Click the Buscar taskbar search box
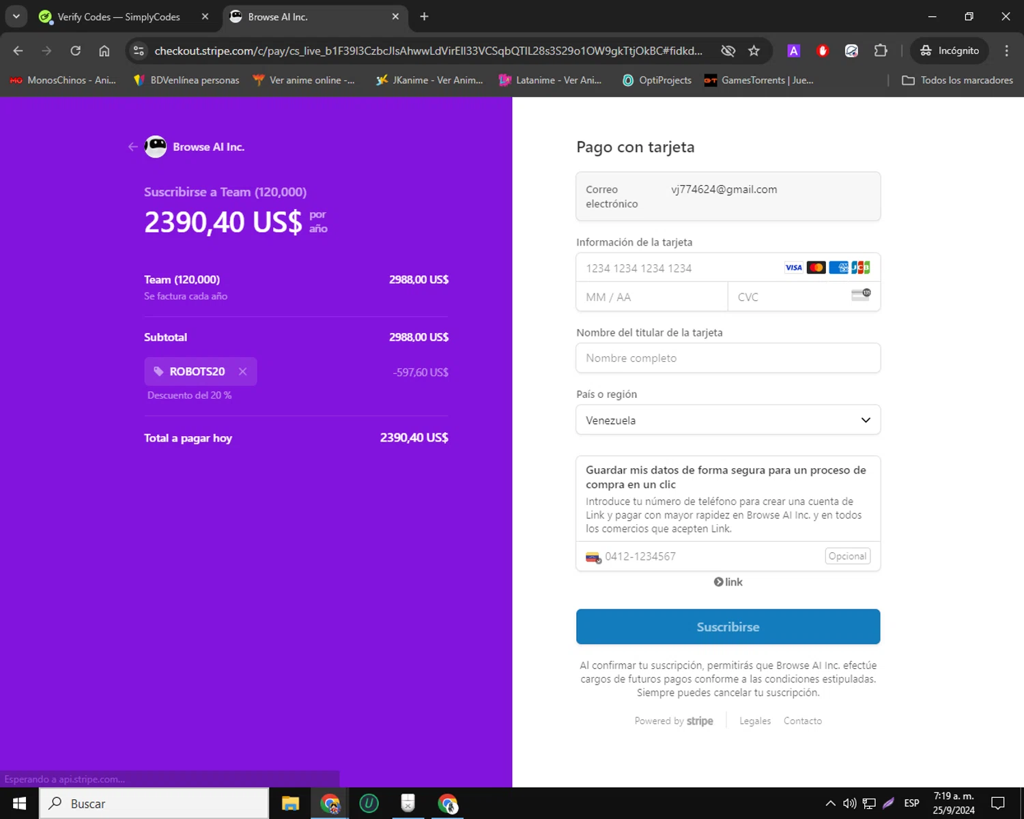1024x819 pixels. (154, 803)
